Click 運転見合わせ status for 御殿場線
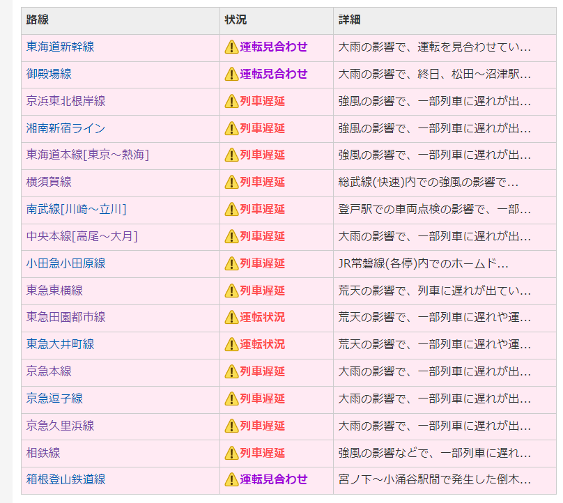Viewport: 563px width, 503px height. point(274,74)
